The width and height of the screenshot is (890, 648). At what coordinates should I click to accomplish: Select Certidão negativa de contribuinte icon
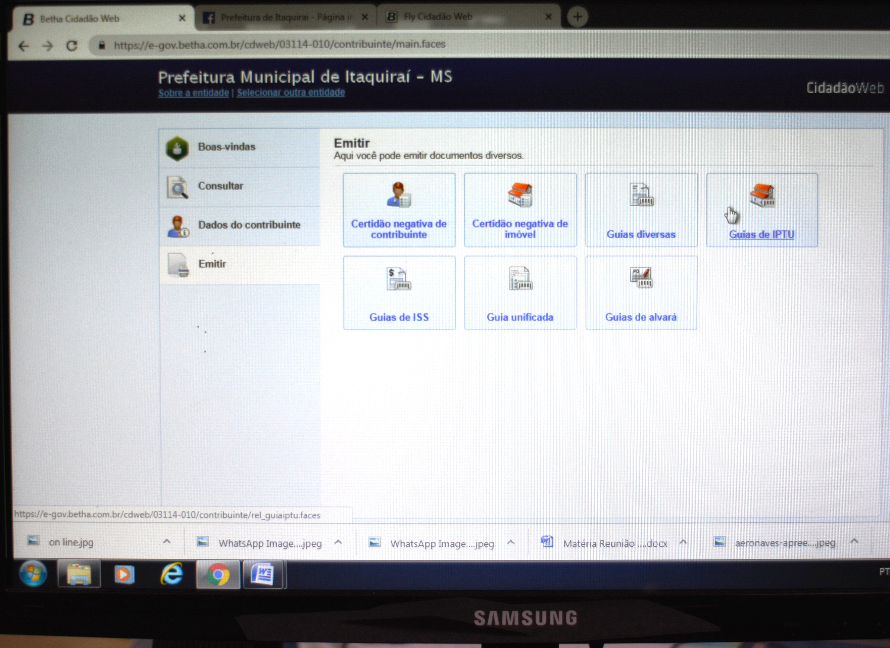[x=399, y=195]
